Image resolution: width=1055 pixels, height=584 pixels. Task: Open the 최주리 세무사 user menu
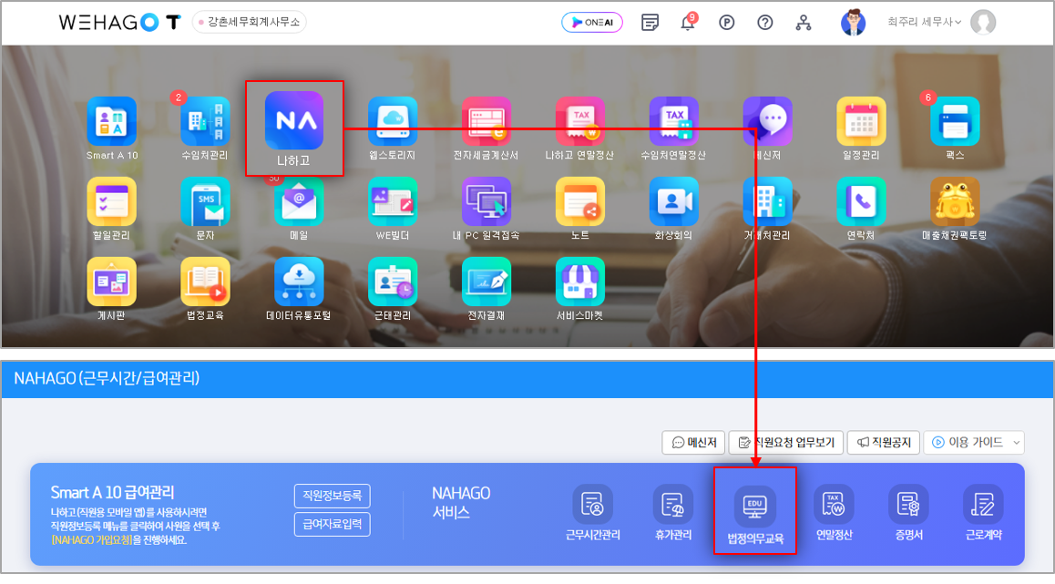[x=924, y=23]
